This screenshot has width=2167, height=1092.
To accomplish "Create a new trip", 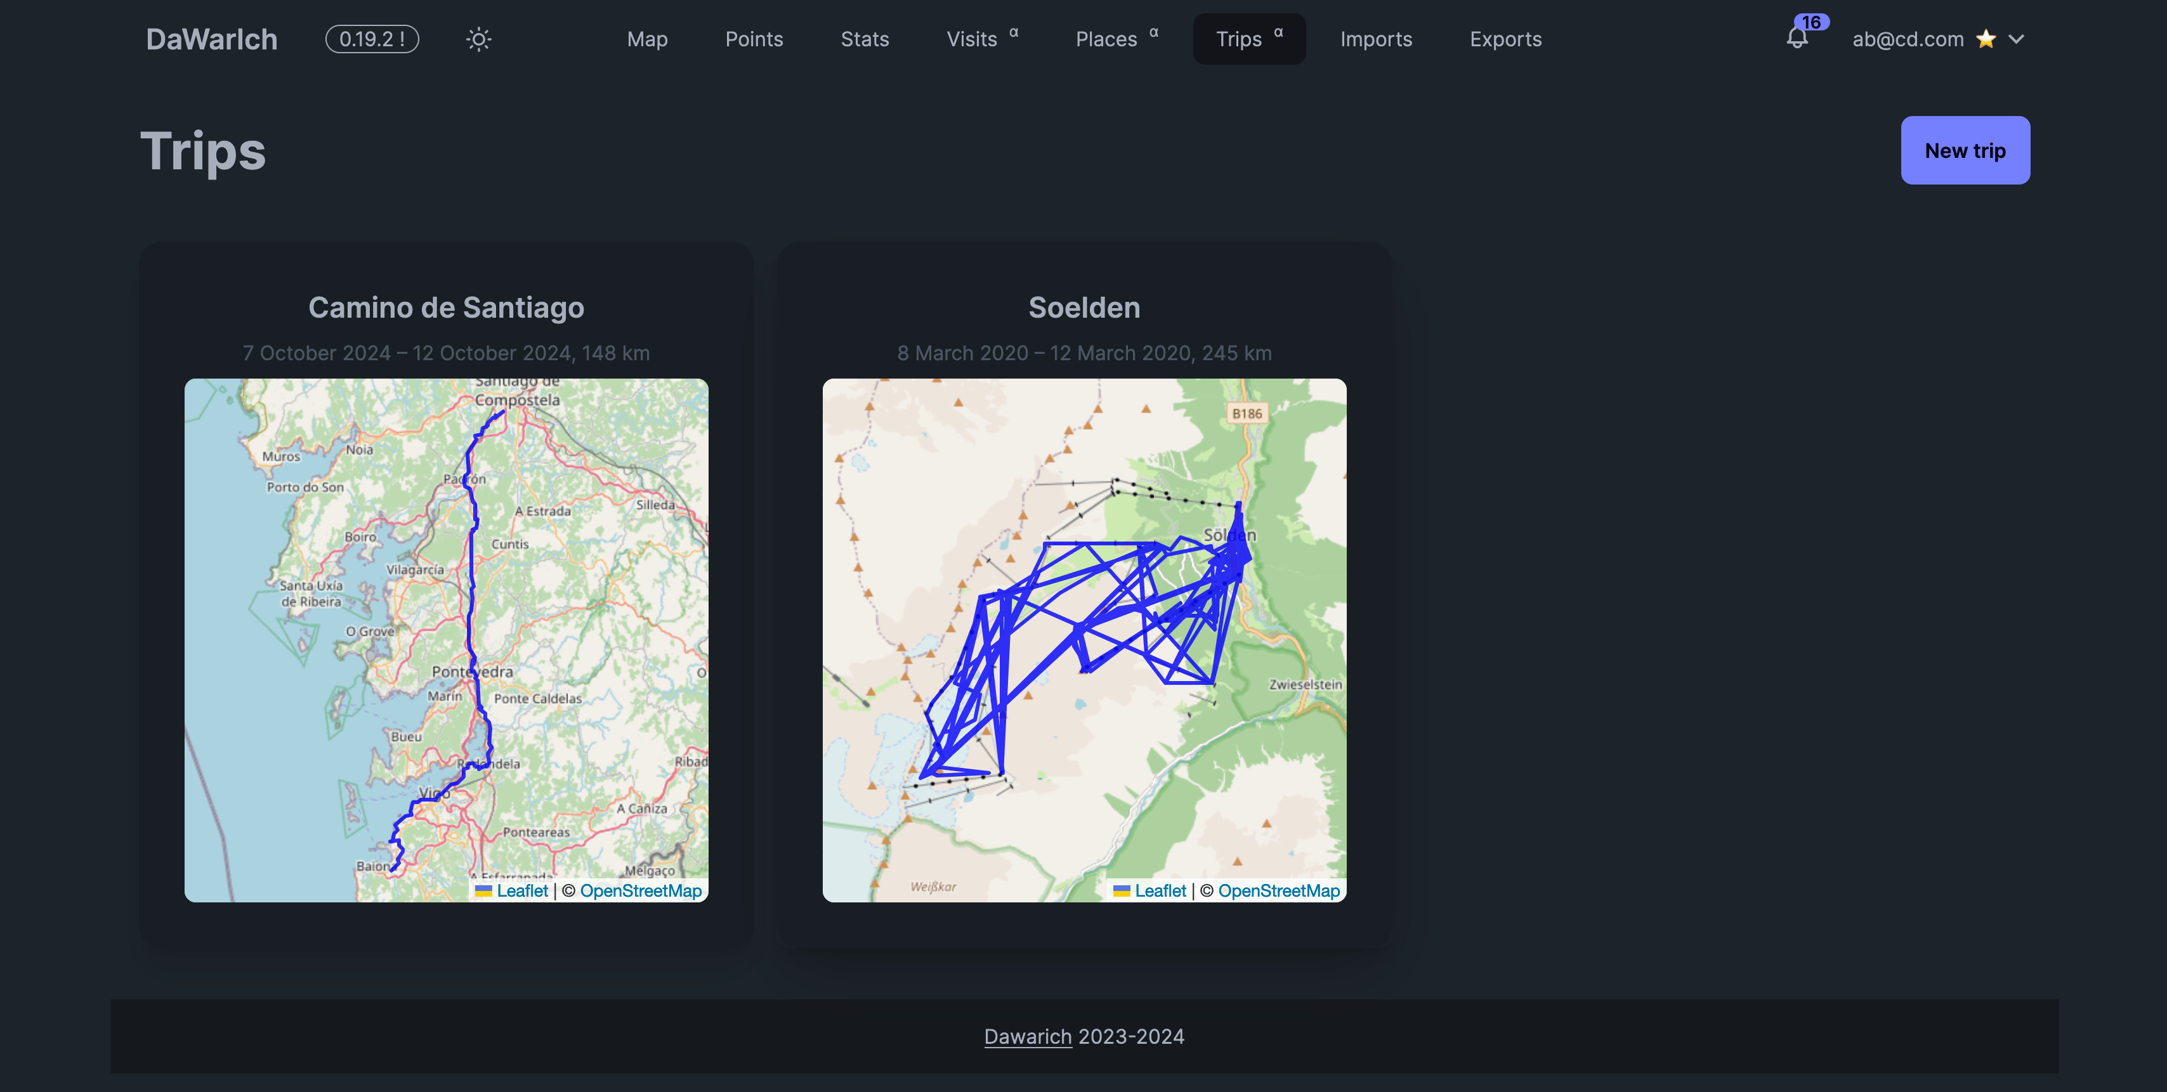I will coord(1964,150).
